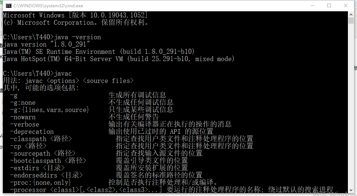This screenshot has width=357, height=196.
Task: Click the '-verbose' option text
Action: pos(25,125)
